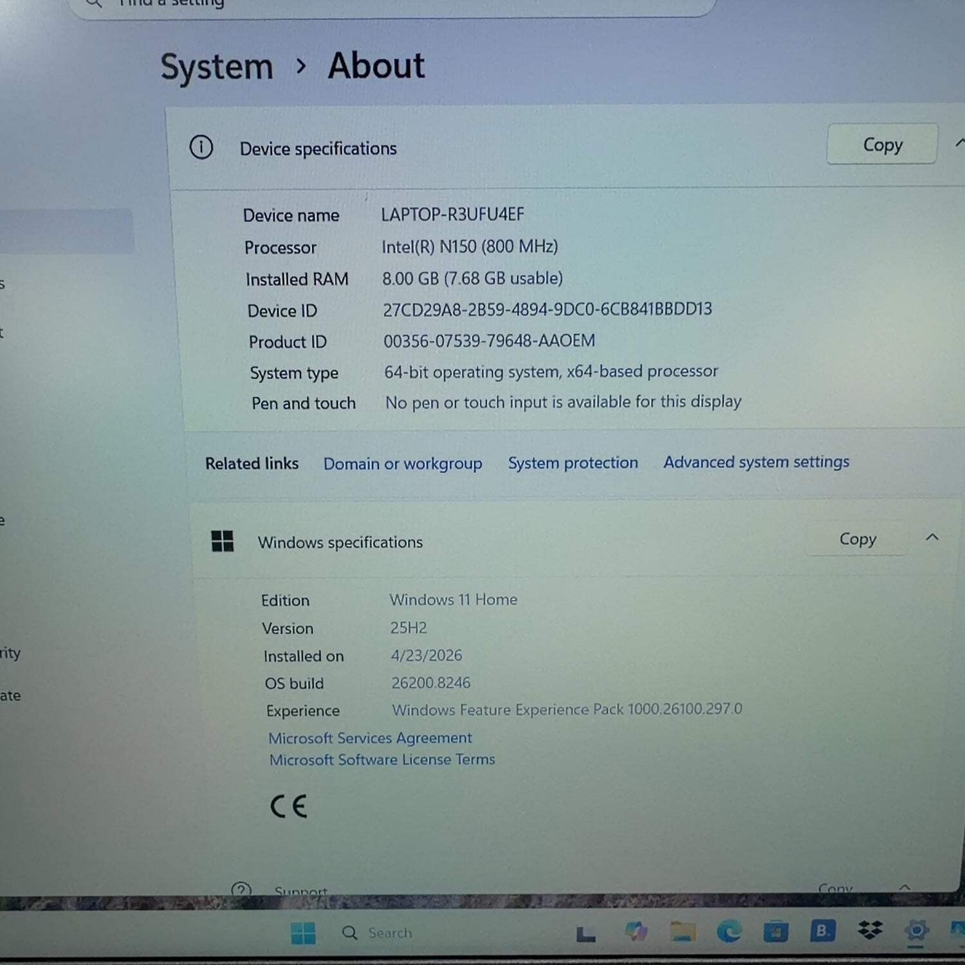965x965 pixels.
Task: Launch Copilot from the taskbar
Action: 635,931
